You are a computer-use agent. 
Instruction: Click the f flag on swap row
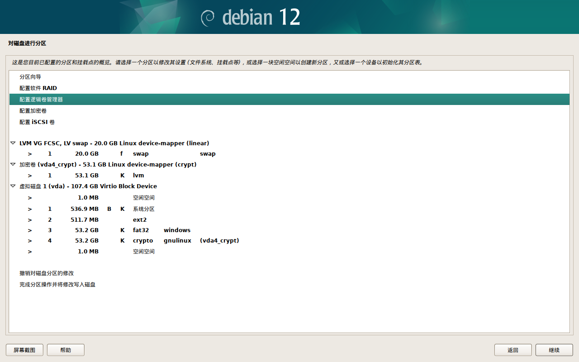coord(122,154)
